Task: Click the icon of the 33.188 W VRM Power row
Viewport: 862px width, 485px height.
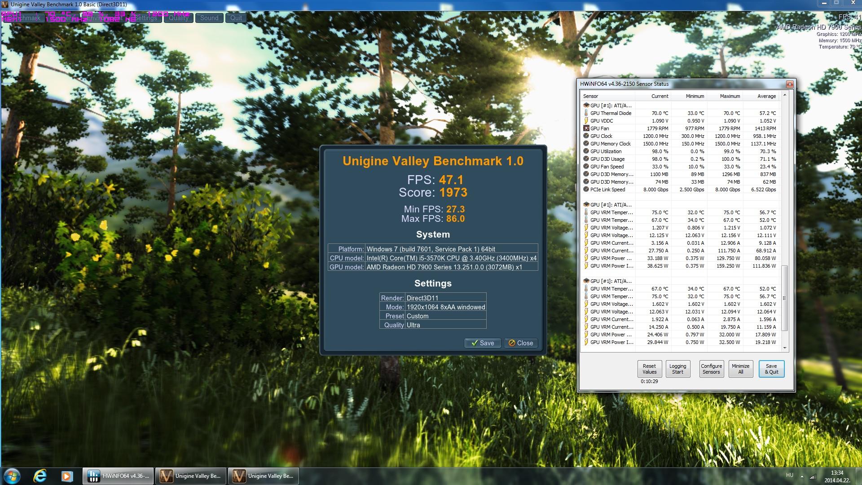Action: click(x=586, y=258)
